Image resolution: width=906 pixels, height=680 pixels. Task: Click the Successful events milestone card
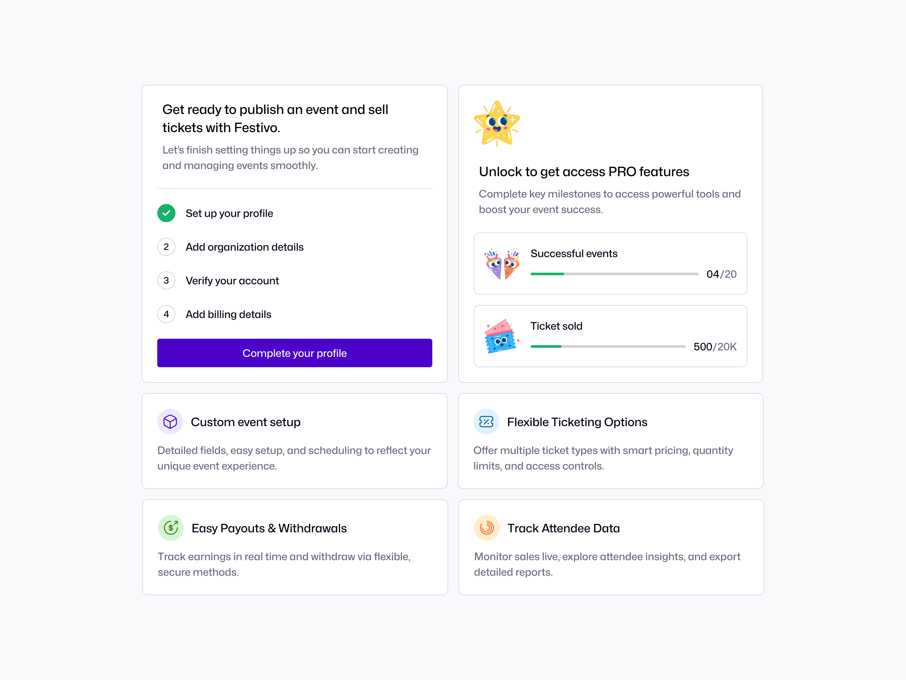tap(610, 264)
